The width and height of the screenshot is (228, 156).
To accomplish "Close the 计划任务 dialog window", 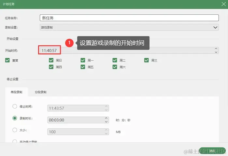I will point(224,4).
